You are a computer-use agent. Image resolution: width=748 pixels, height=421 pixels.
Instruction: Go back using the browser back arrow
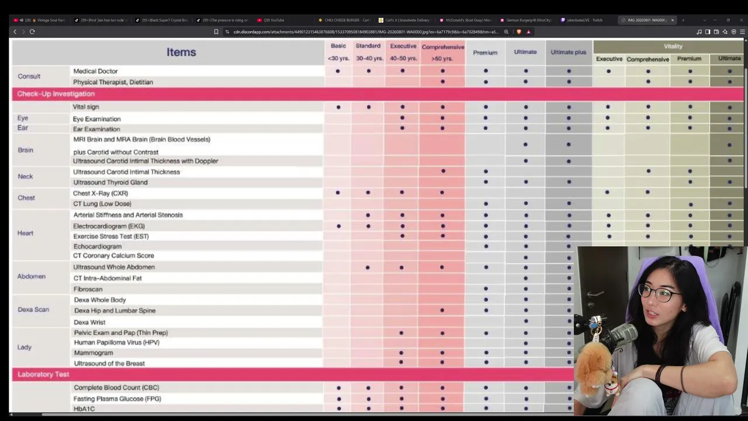[15, 32]
